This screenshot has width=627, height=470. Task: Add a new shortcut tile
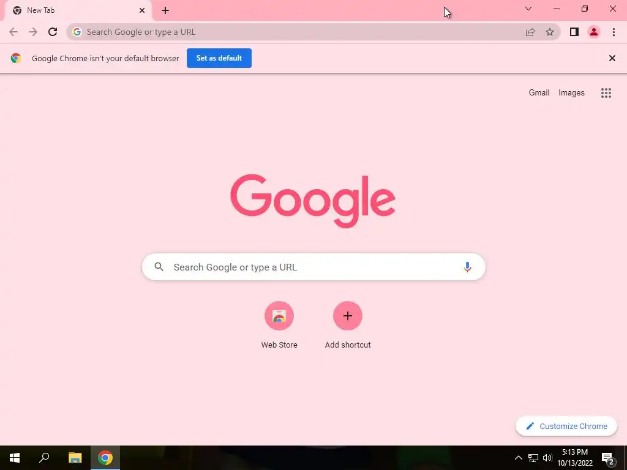pos(348,326)
